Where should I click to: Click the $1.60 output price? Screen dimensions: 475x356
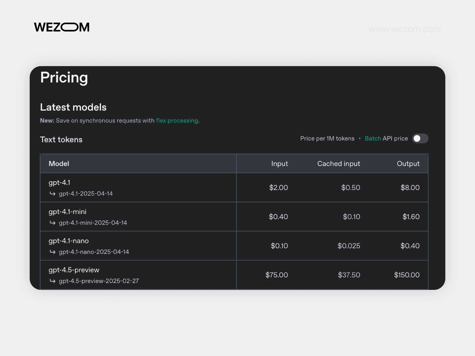(411, 217)
